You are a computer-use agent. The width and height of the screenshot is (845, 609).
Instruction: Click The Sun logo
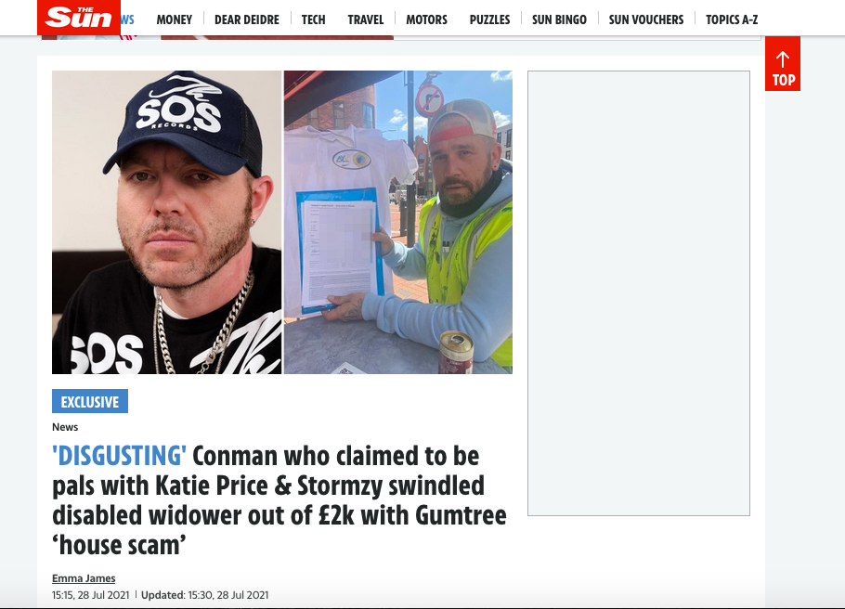[79, 18]
